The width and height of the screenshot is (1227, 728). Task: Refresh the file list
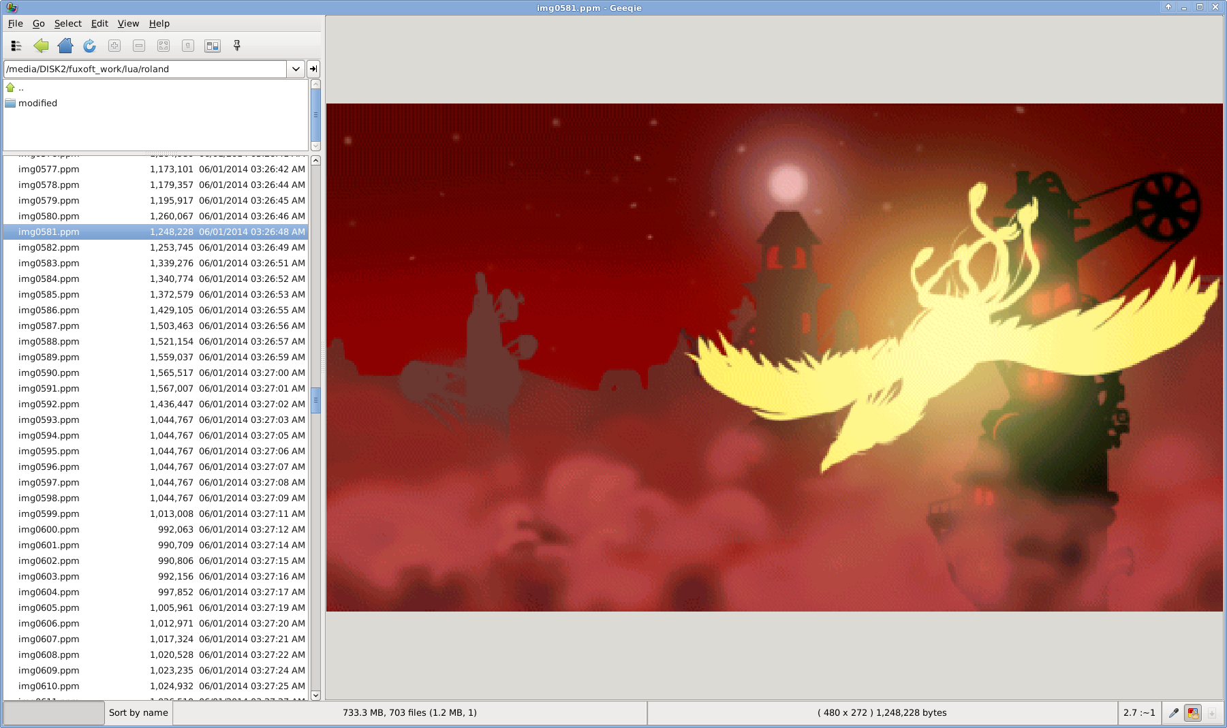coord(89,46)
